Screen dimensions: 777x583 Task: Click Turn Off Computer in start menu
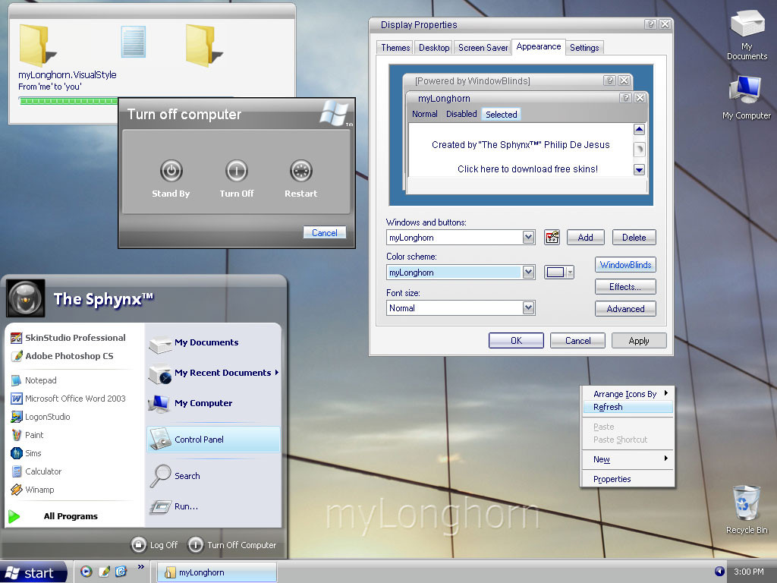tap(232, 545)
